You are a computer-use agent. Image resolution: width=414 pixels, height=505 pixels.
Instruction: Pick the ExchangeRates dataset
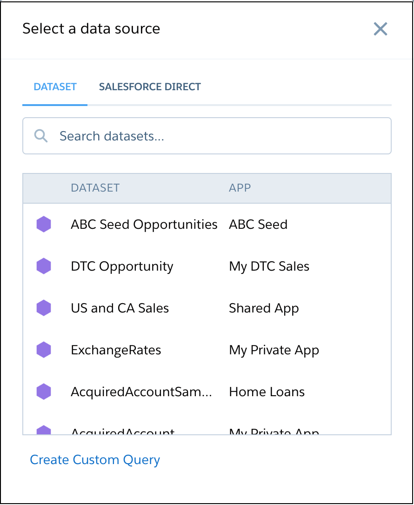tap(116, 351)
